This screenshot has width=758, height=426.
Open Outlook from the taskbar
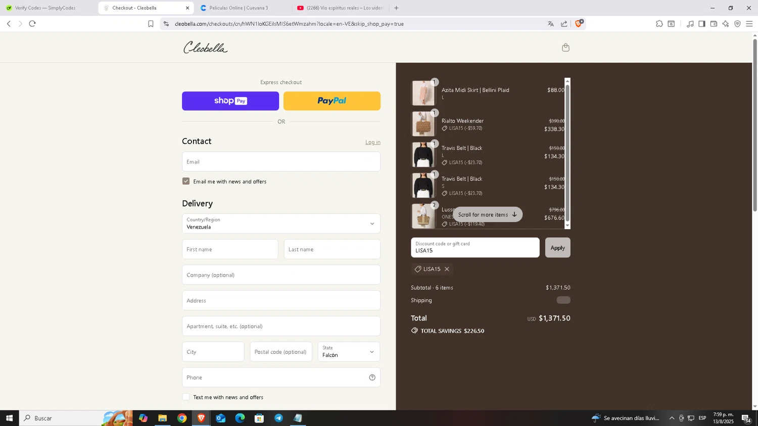coord(221,418)
